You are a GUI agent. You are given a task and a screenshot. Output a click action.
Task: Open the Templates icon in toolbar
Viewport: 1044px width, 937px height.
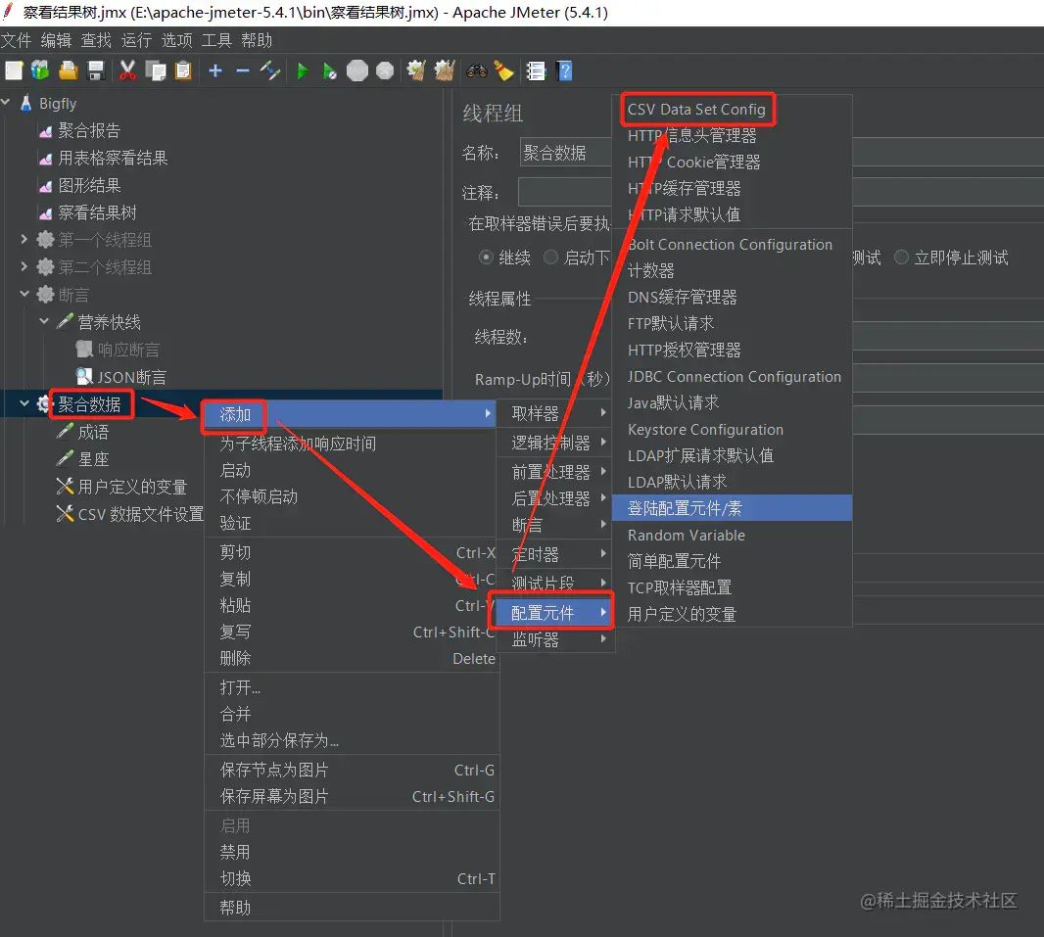tap(40, 70)
